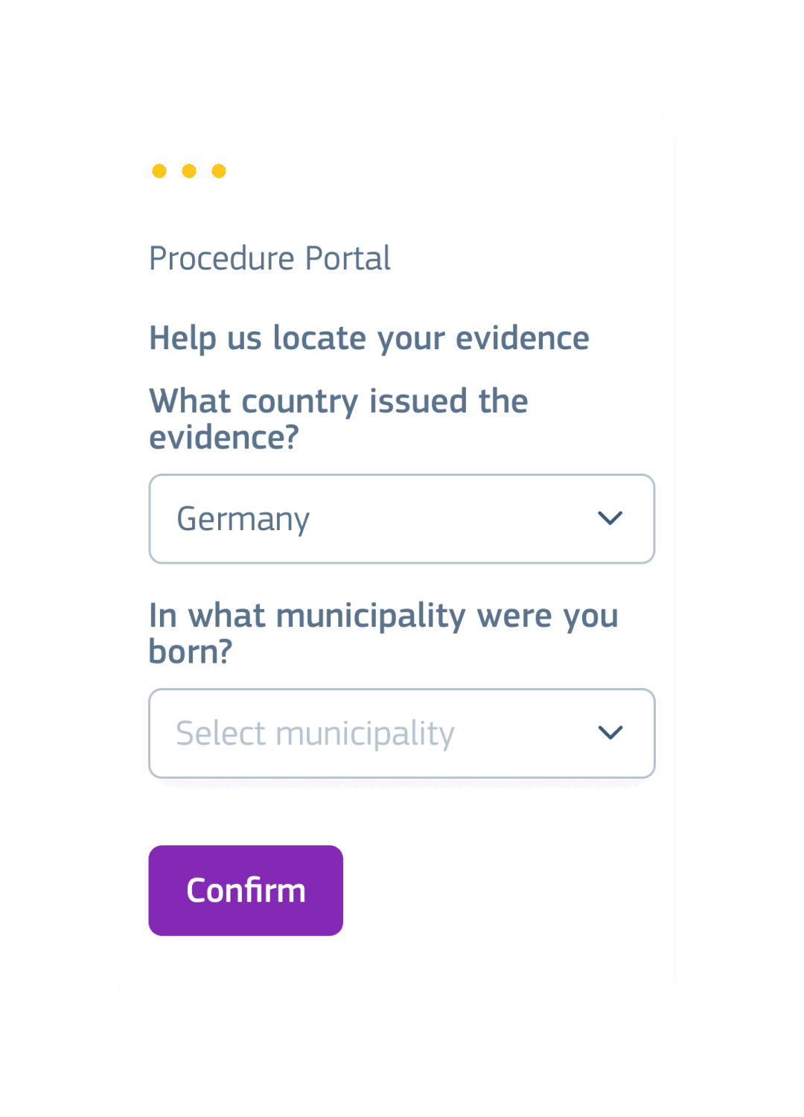
Task: Focus the country selection box border area
Action: [402, 519]
